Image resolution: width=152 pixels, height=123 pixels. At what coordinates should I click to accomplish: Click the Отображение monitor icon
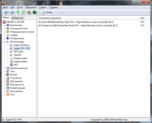[x=8, y=38]
